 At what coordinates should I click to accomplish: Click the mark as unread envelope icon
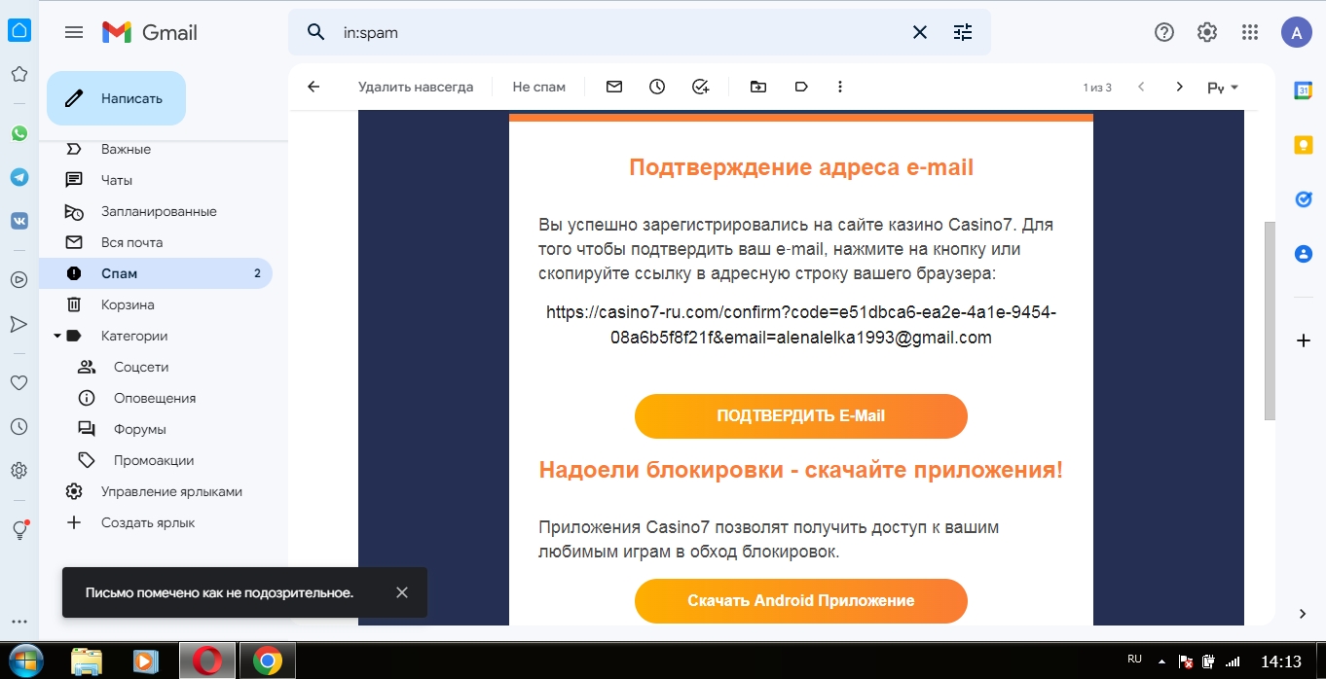point(614,87)
